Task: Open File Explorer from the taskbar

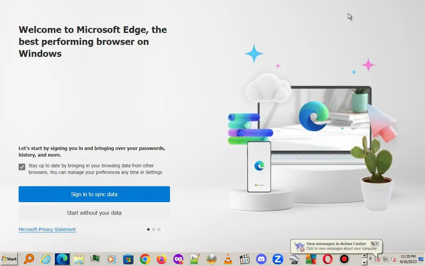Action: coord(79,259)
